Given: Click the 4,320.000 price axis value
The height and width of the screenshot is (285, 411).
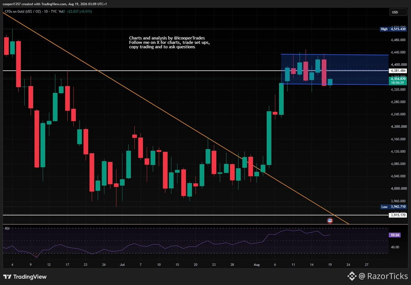Looking at the screenshot, I should click(x=398, y=90).
